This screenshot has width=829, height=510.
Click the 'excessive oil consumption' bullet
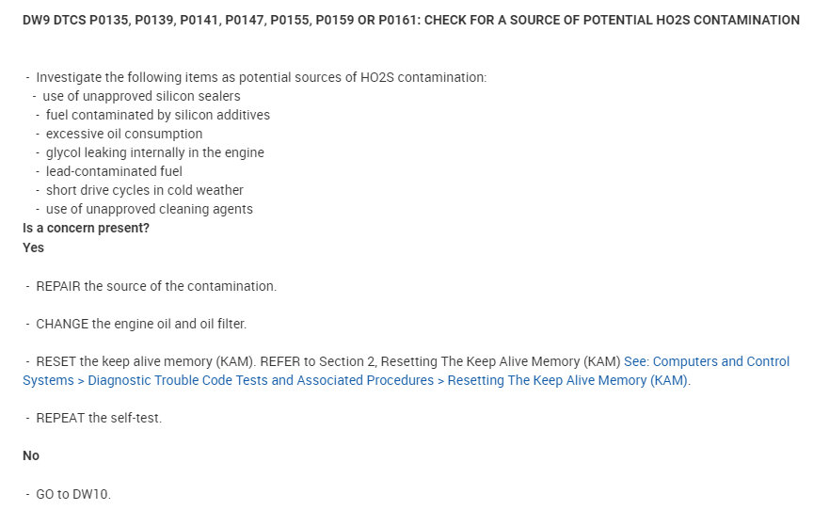coord(124,134)
